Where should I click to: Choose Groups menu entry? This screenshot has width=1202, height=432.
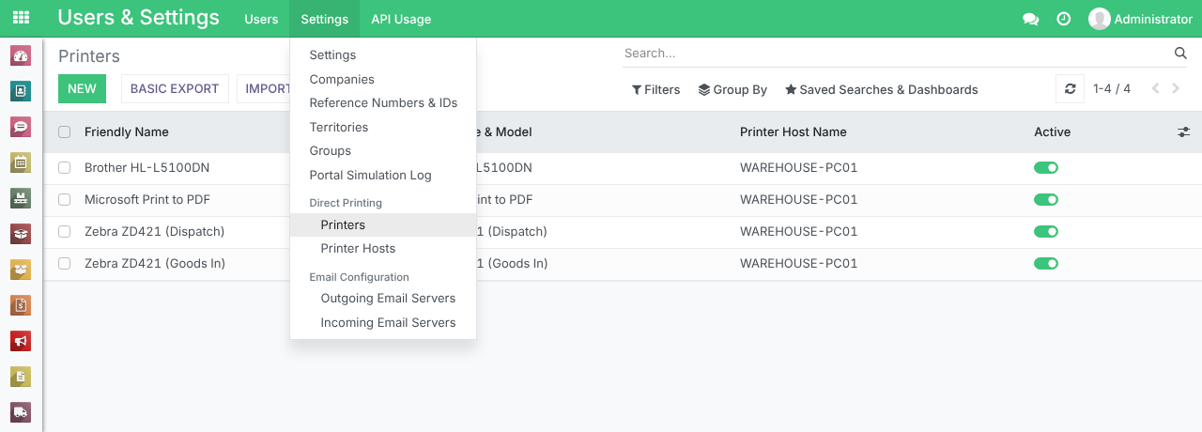383,151
